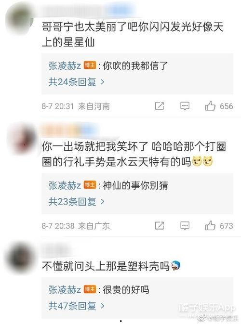Tap the 博主 badge in first reply
This screenshot has height=324, width=241.
point(90,65)
